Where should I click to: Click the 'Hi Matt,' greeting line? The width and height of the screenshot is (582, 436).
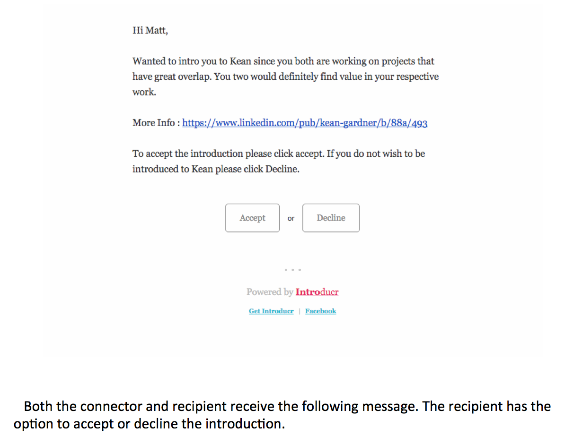click(150, 31)
